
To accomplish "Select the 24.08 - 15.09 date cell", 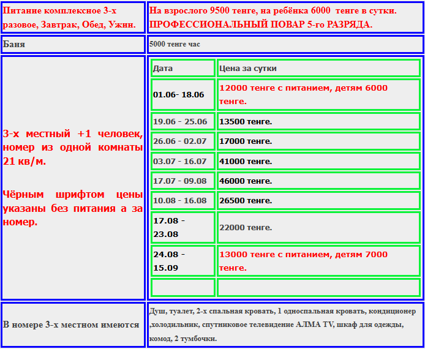I will coord(182,261).
